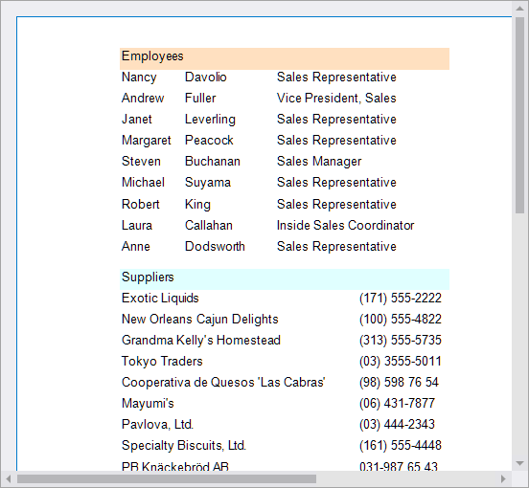Viewport: 529px width, 488px height.
Task: Click phone number (161) 555-4448
Action: point(401,446)
